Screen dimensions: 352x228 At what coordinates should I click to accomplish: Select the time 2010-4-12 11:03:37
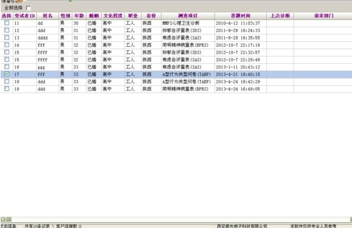click(238, 23)
